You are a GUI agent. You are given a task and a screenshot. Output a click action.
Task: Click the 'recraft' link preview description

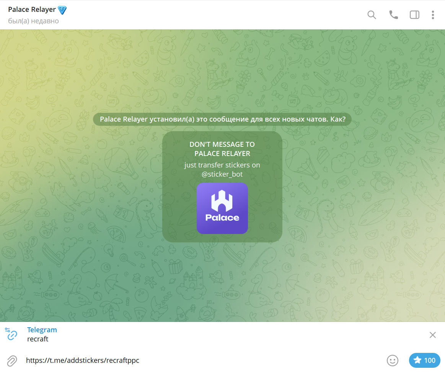[x=37, y=339]
